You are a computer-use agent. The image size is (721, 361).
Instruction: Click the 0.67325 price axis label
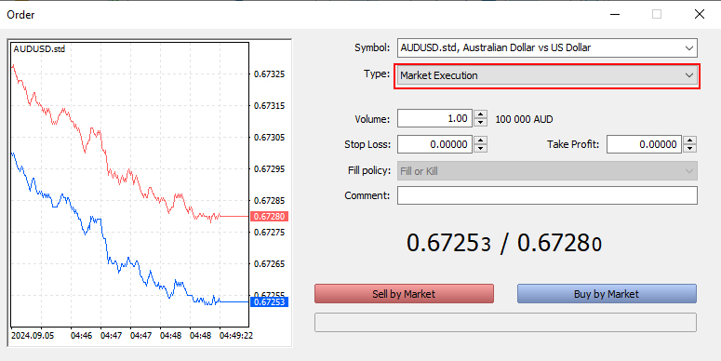[270, 74]
